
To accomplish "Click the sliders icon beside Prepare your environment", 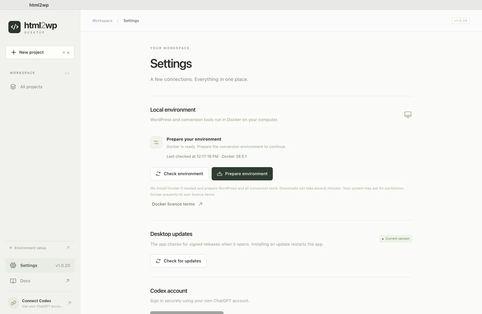I will [156, 142].
